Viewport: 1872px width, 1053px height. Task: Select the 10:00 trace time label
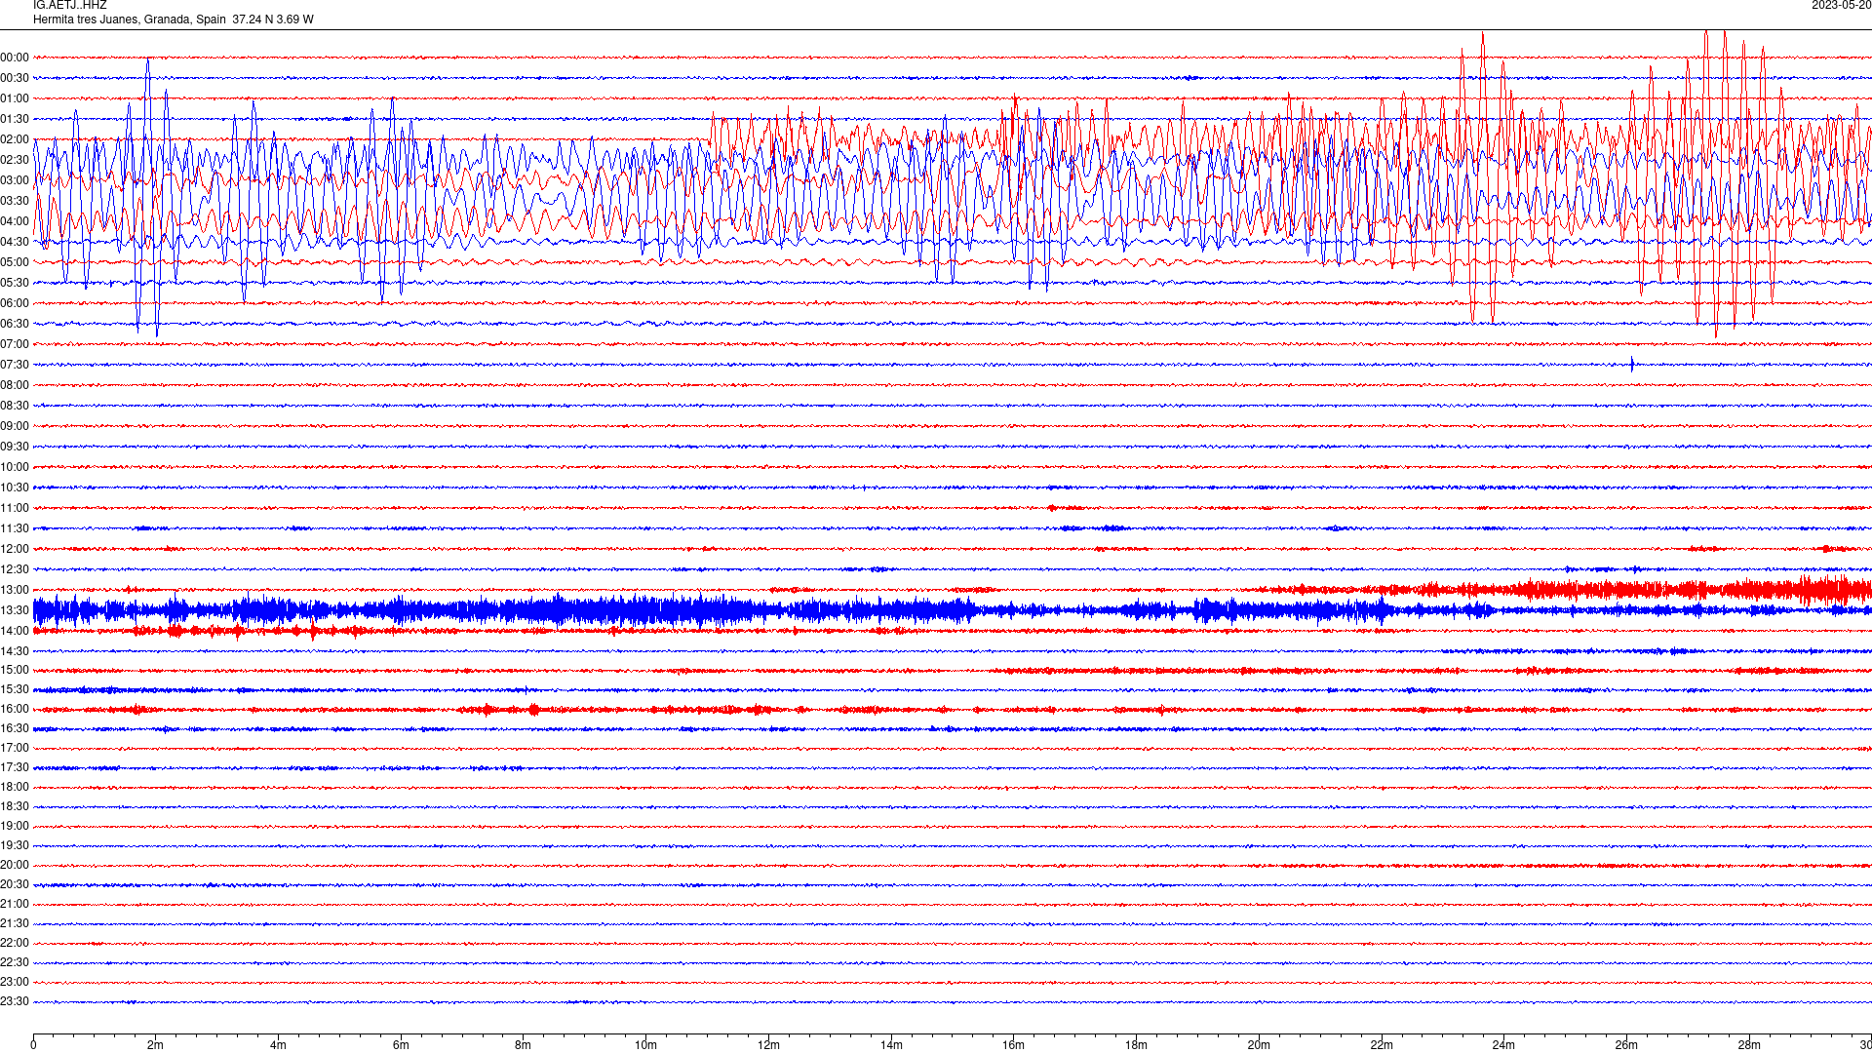point(15,467)
